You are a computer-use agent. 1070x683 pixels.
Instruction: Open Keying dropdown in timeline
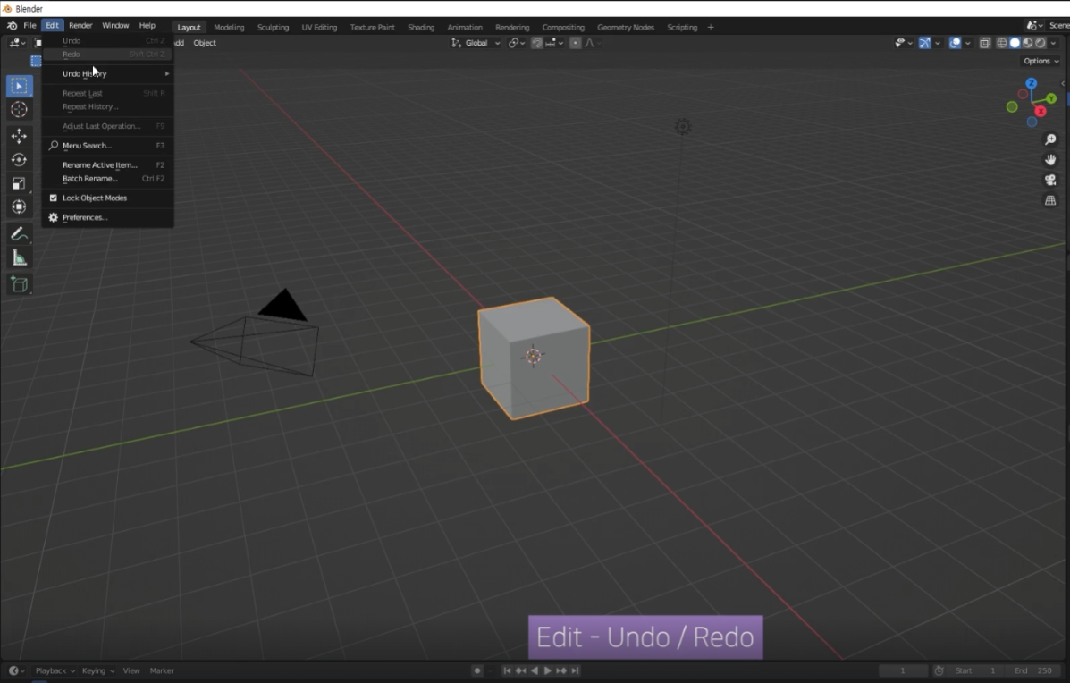[x=98, y=670]
